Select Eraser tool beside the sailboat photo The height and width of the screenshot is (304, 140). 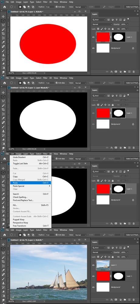3,292
